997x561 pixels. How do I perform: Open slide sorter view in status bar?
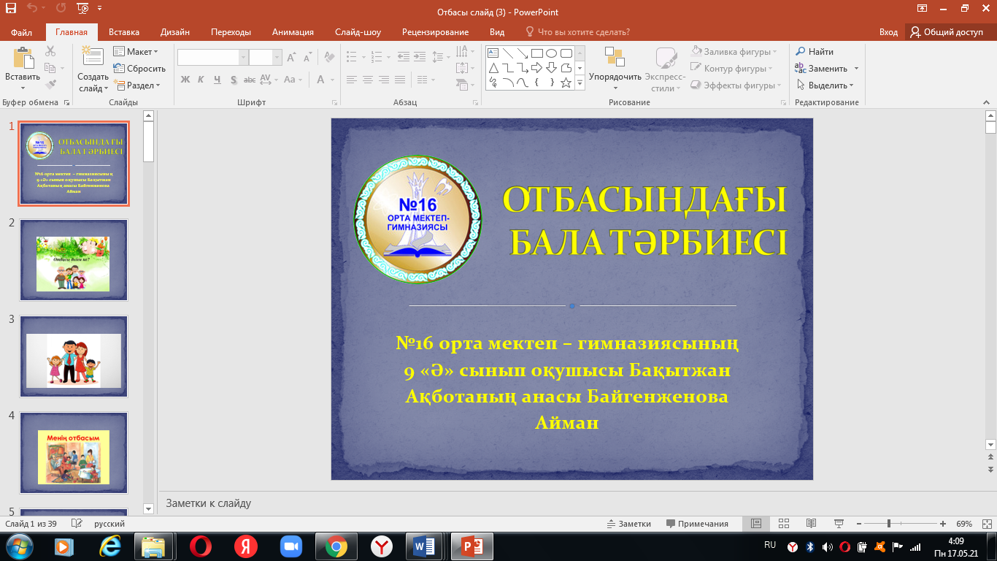[783, 524]
